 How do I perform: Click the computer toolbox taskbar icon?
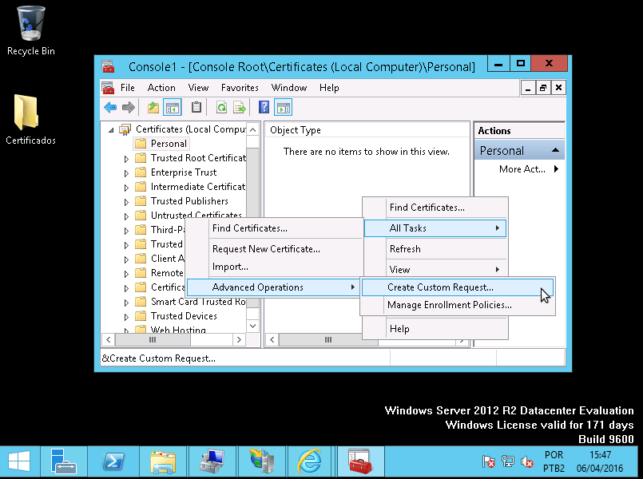(212, 461)
